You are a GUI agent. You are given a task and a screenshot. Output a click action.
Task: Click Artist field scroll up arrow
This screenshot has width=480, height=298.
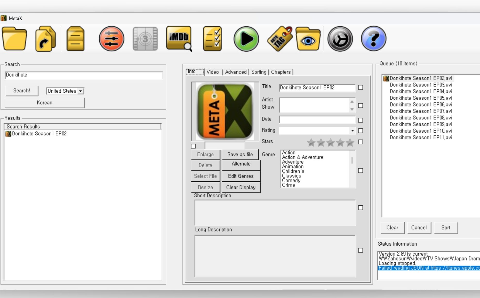click(352, 101)
